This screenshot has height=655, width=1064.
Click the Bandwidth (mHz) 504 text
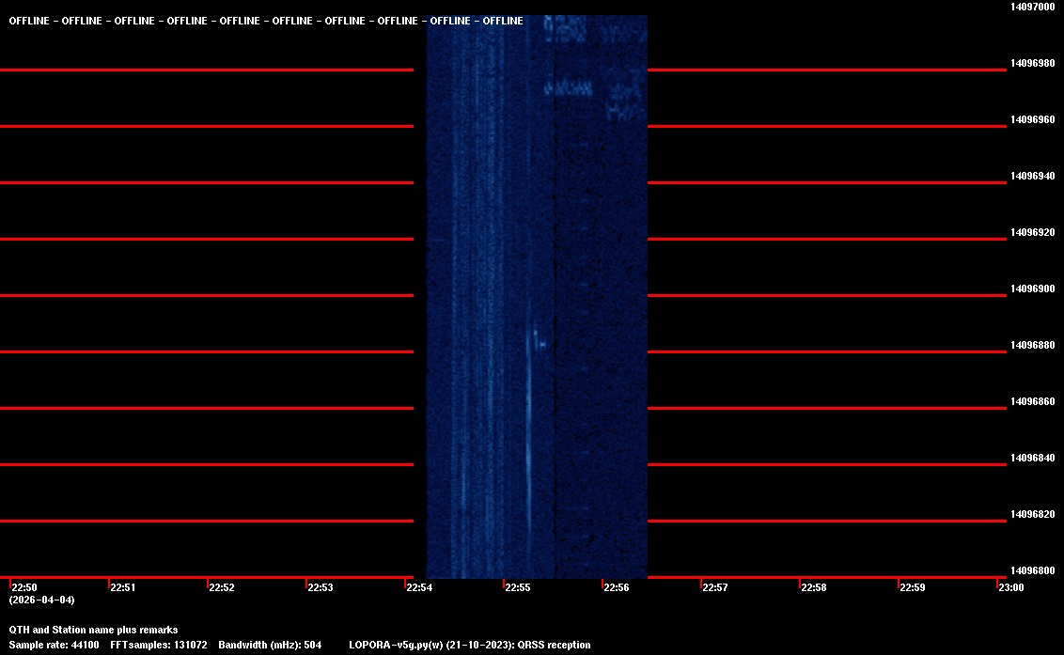click(270, 645)
